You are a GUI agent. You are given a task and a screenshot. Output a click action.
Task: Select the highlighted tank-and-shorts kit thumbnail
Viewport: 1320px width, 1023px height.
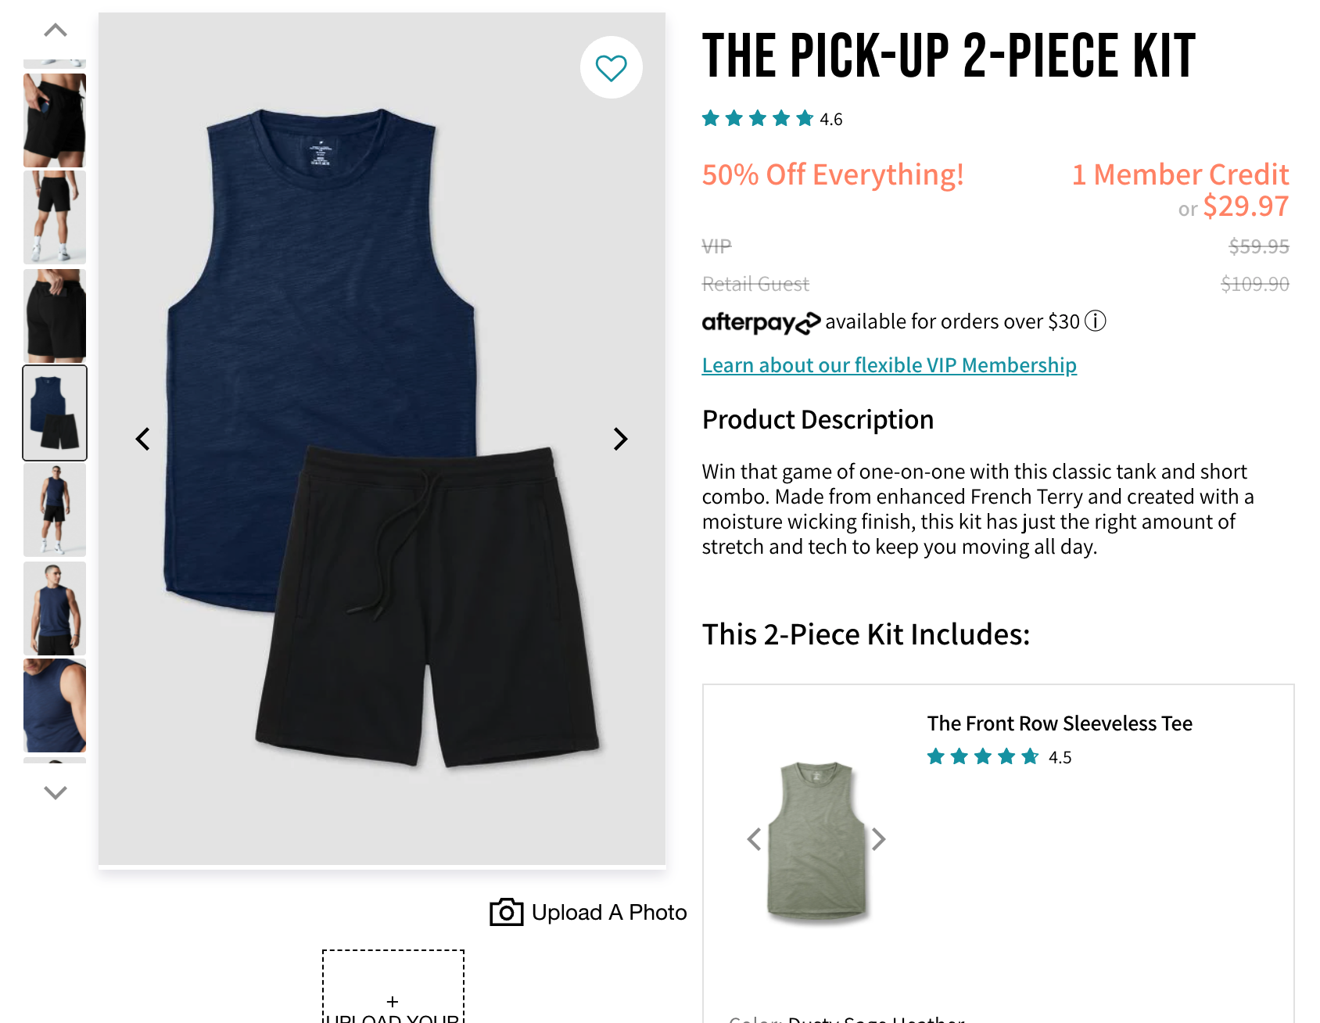point(54,413)
